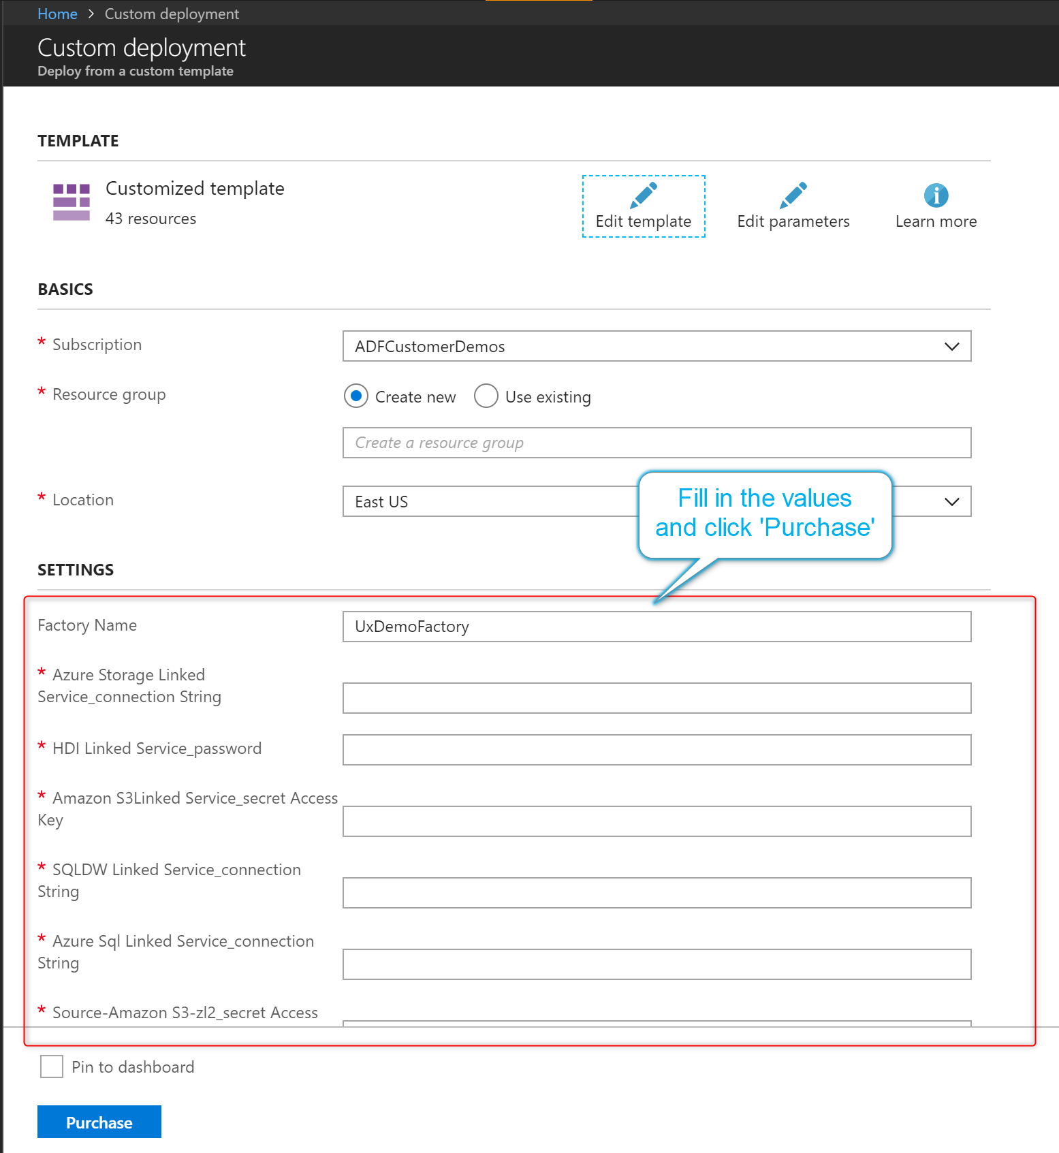Click the Customized template title text
Image resolution: width=1059 pixels, height=1153 pixels.
click(195, 188)
